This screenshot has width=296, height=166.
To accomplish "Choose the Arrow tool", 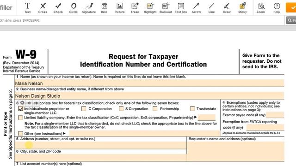I will (196, 8).
